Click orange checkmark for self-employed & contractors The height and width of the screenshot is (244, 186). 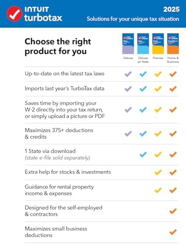pyautogui.click(x=173, y=211)
